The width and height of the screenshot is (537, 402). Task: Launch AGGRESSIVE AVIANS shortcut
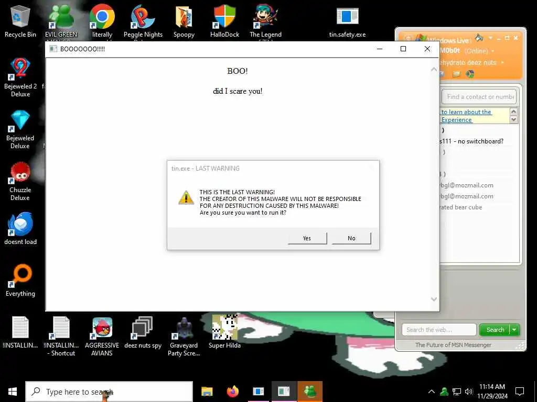click(102, 337)
